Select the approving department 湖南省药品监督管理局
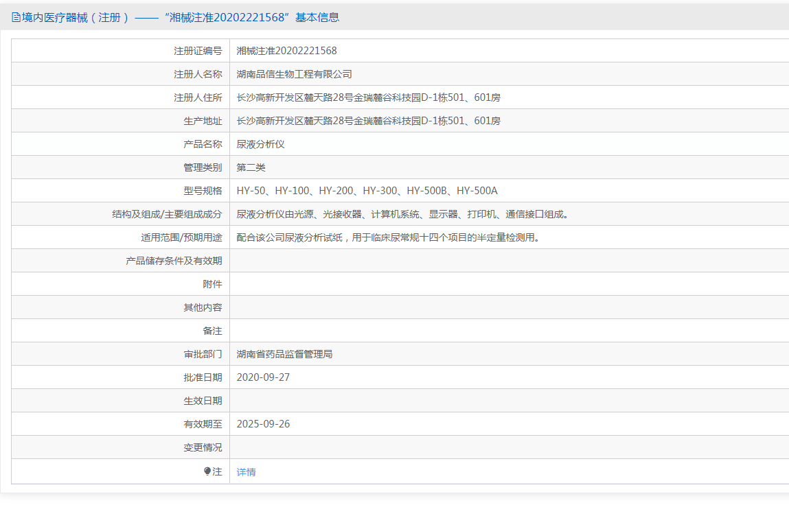This screenshot has width=789, height=505. [284, 354]
